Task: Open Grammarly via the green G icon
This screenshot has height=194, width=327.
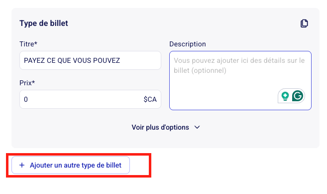Action: [298, 96]
